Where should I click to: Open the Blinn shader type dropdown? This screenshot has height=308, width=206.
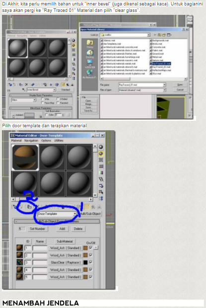[34, 100]
